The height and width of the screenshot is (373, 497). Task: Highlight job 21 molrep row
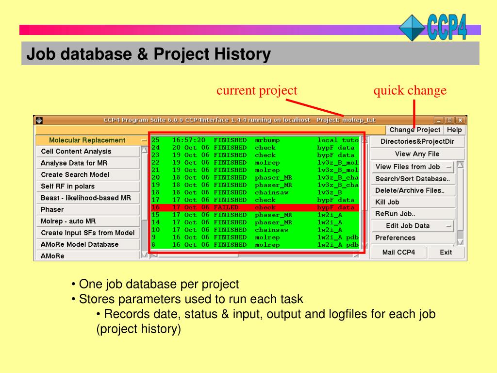255,170
